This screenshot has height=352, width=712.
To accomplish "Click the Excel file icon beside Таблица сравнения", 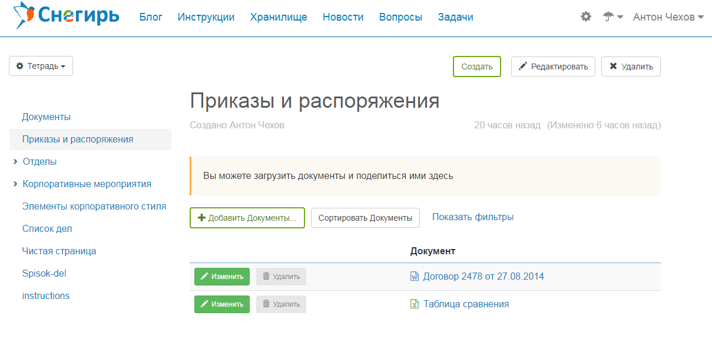I will click(x=414, y=304).
